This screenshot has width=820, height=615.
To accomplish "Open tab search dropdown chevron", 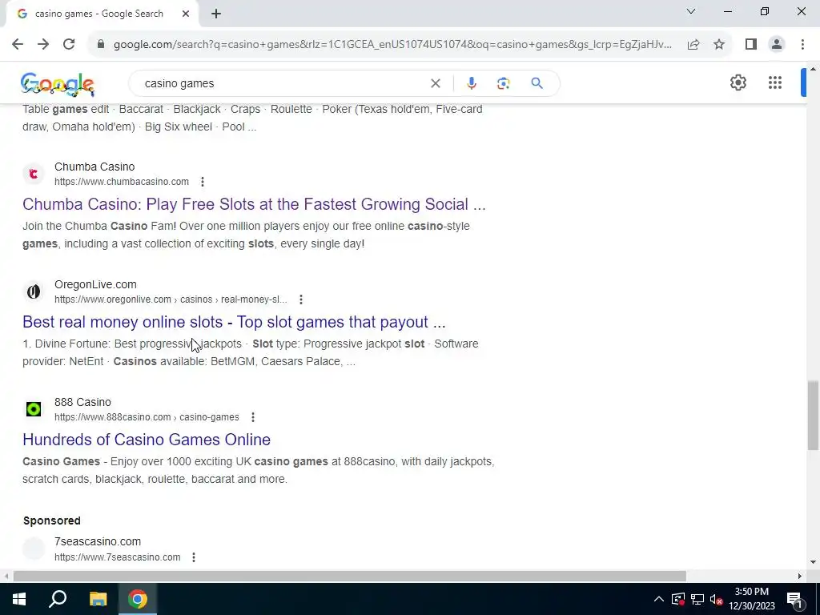I will tap(691, 11).
